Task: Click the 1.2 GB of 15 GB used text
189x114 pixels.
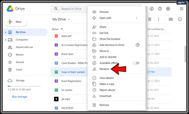Action: point(19,90)
